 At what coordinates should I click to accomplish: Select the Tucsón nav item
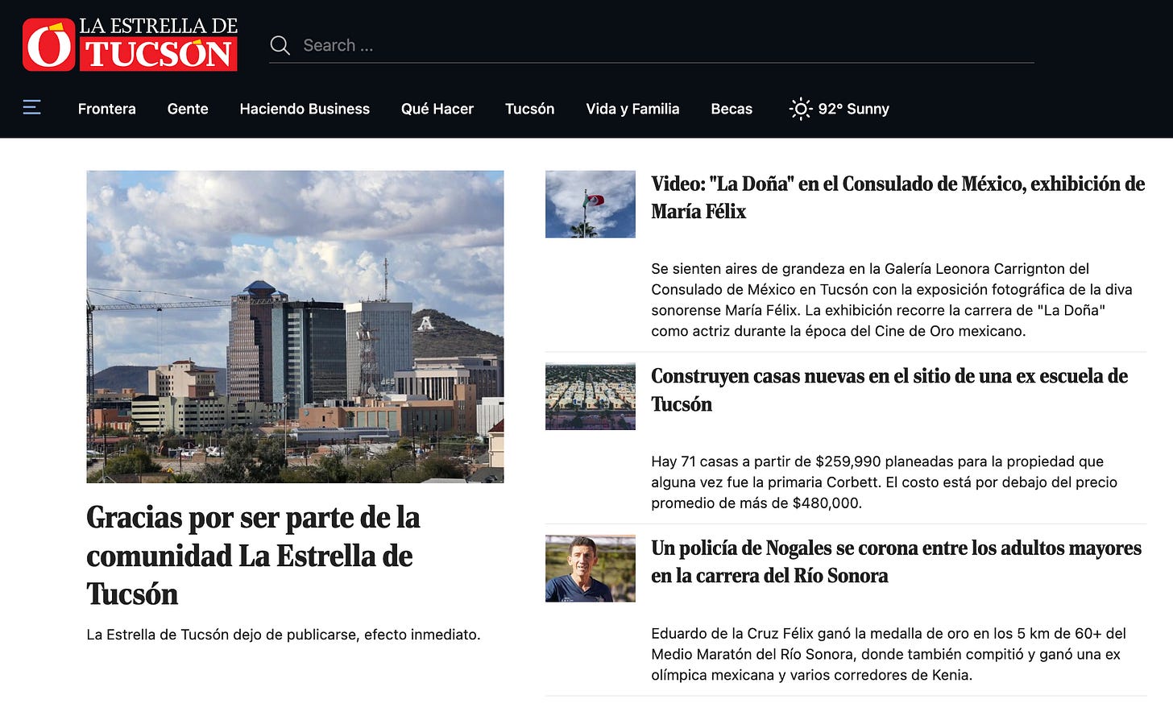530,109
